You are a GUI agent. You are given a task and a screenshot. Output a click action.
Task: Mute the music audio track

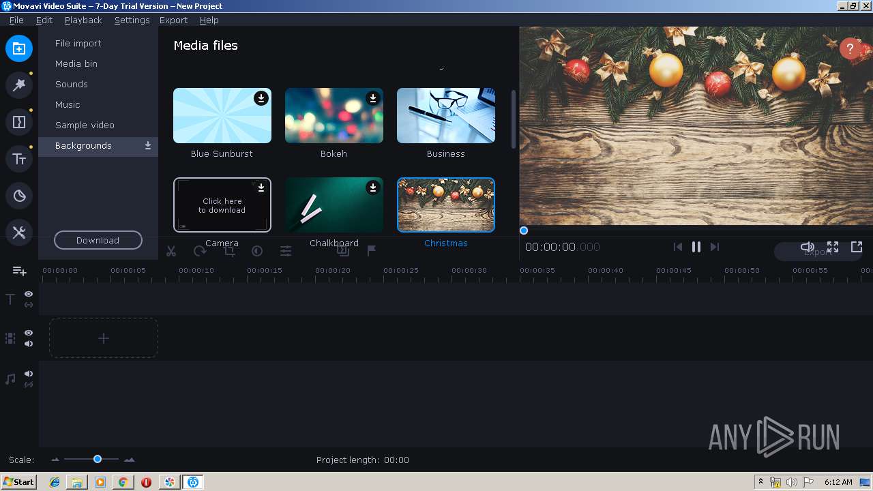[29, 374]
